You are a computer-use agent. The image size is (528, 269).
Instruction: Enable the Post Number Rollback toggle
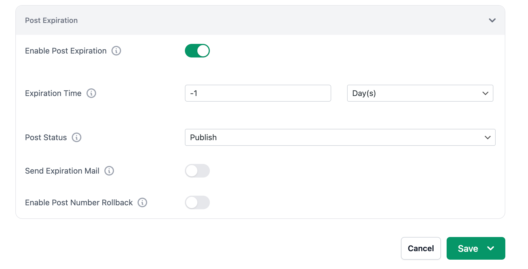click(x=197, y=202)
